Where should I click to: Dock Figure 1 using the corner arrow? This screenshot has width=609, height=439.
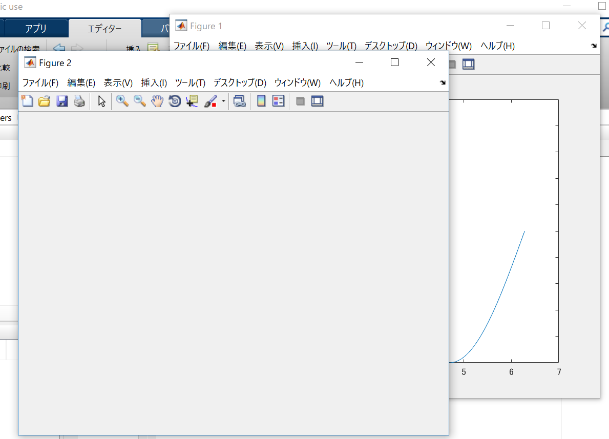point(594,46)
